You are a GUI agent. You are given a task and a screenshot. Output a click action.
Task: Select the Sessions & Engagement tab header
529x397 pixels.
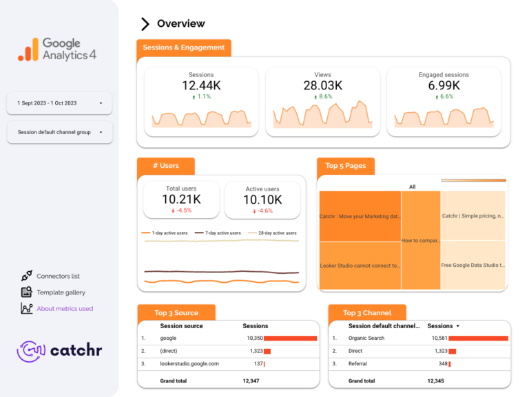pyautogui.click(x=184, y=48)
